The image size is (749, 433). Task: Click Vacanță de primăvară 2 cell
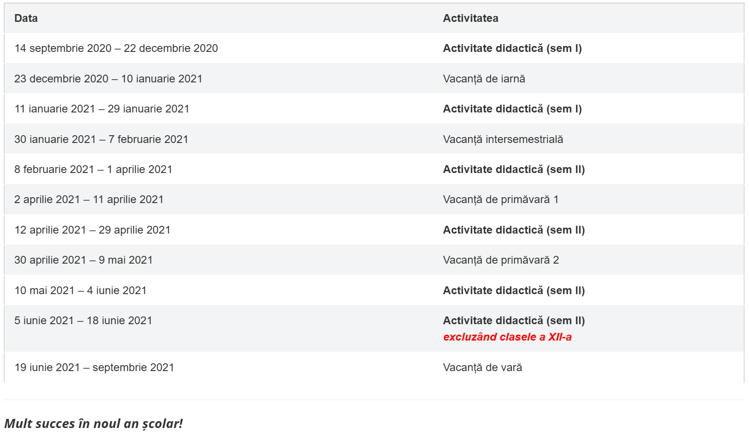pyautogui.click(x=501, y=260)
